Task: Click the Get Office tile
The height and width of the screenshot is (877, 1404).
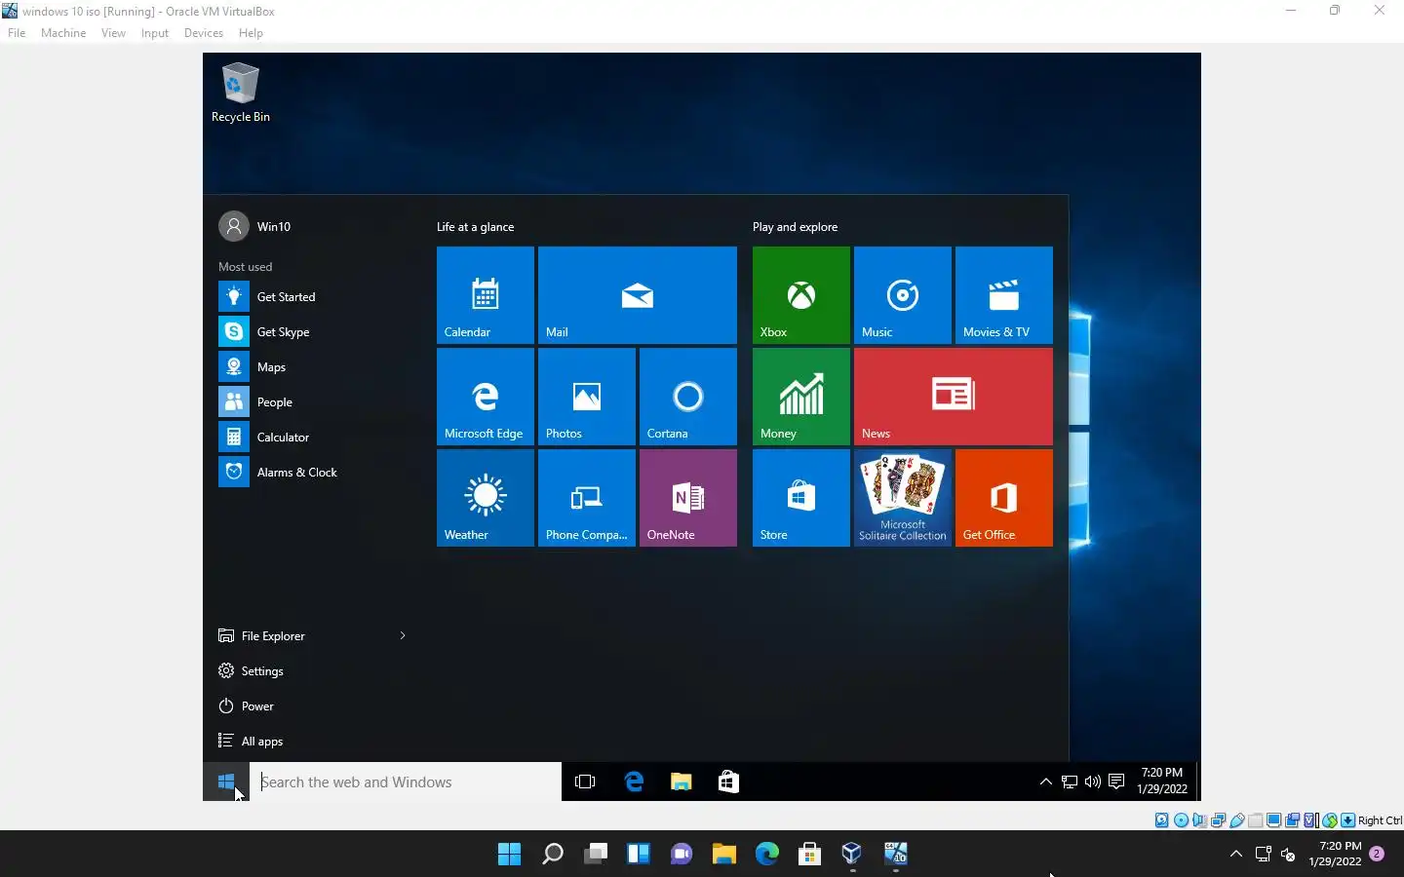Action: 1004,498
